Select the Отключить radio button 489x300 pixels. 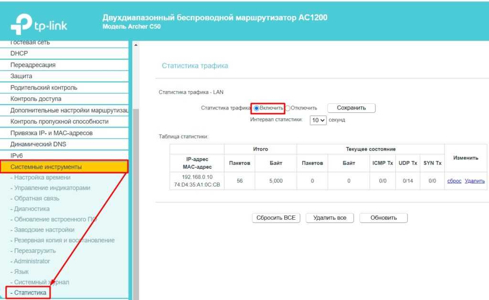pyautogui.click(x=287, y=108)
